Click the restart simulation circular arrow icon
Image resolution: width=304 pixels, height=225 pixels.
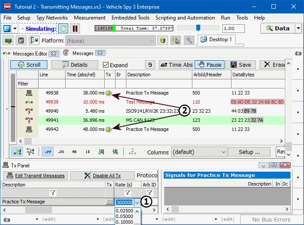63,29
